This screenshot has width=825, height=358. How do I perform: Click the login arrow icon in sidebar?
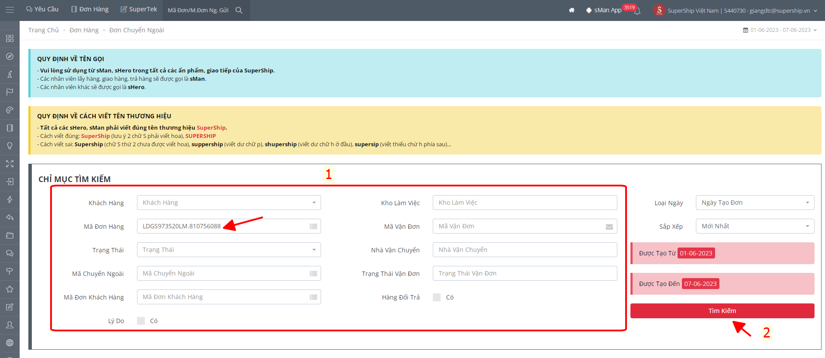[x=10, y=182]
